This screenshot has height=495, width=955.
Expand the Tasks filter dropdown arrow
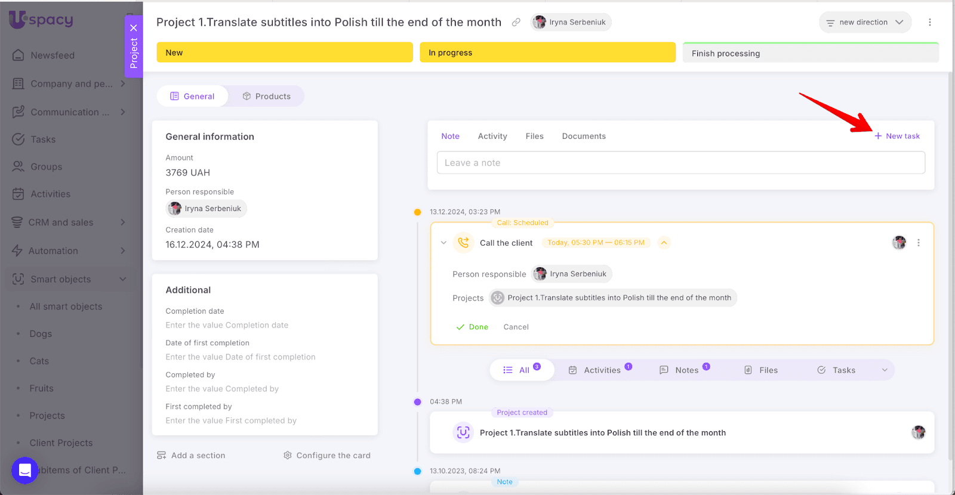pos(885,370)
